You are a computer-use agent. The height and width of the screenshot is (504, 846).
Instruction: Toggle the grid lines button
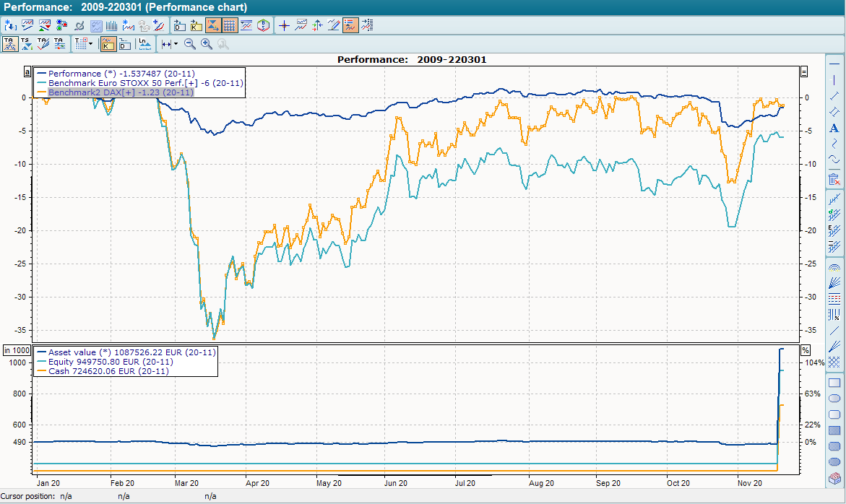point(230,25)
